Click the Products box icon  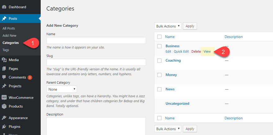4,106
